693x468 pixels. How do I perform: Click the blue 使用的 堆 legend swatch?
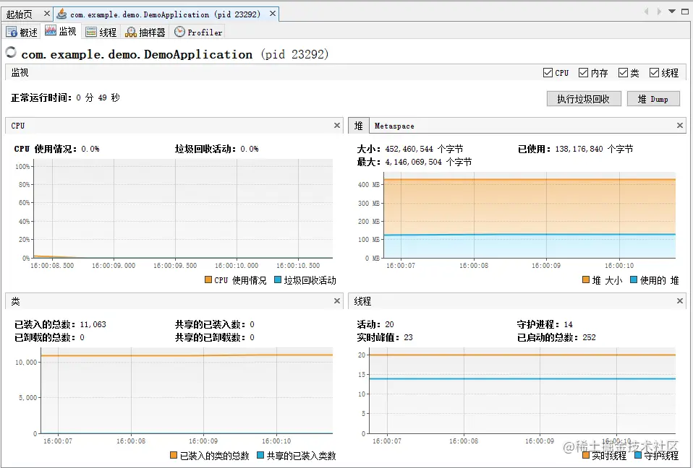point(634,279)
